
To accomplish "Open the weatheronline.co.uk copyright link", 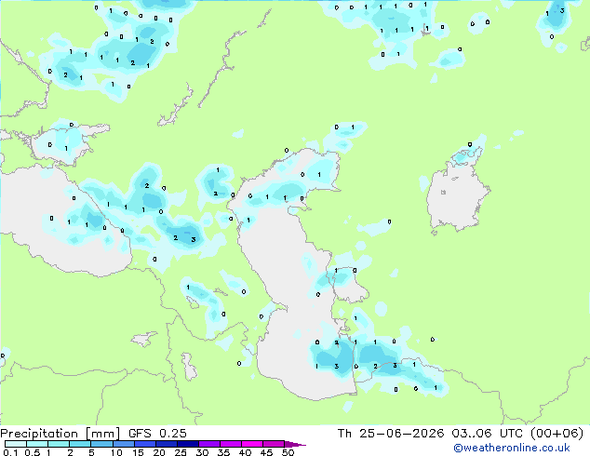I will [512, 448].
